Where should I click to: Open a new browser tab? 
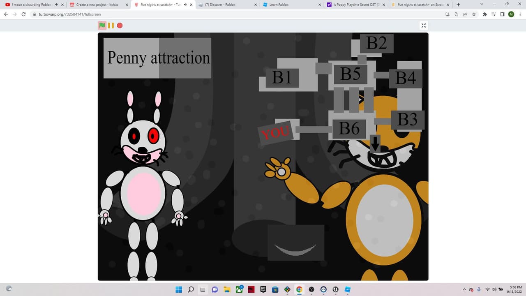[x=458, y=5]
